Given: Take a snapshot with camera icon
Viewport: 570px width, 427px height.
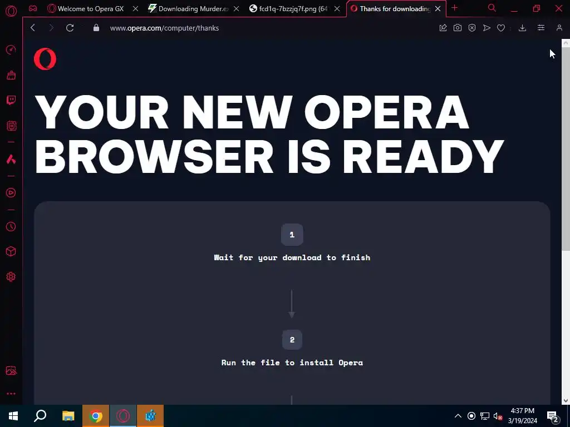Looking at the screenshot, I should [x=458, y=28].
